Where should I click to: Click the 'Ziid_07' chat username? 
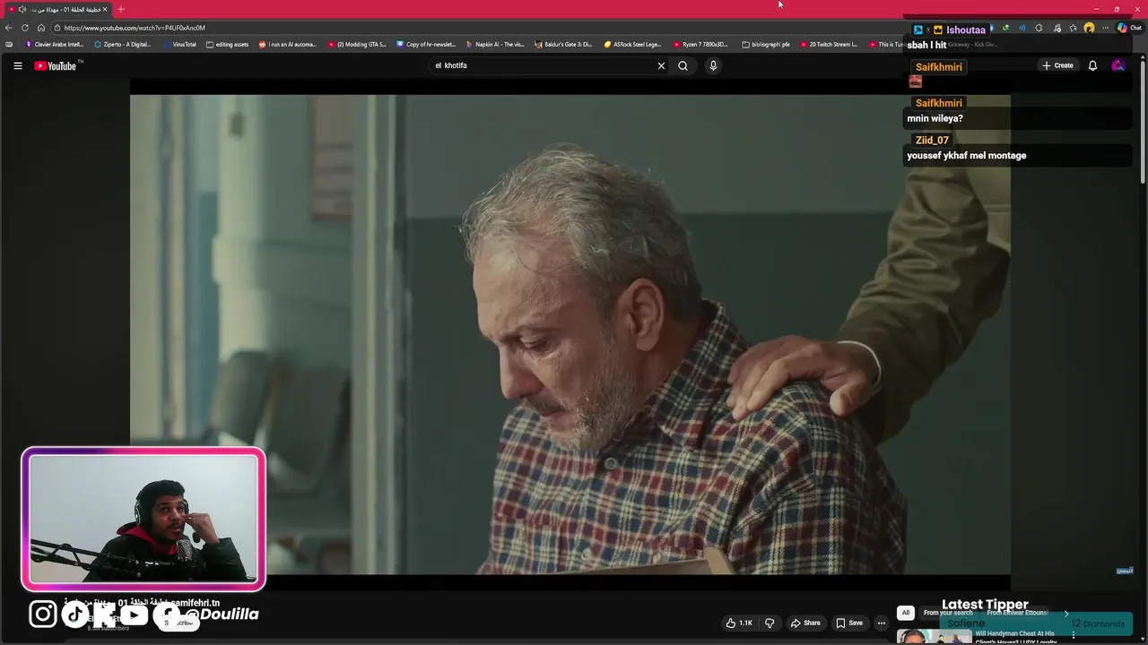point(932,141)
